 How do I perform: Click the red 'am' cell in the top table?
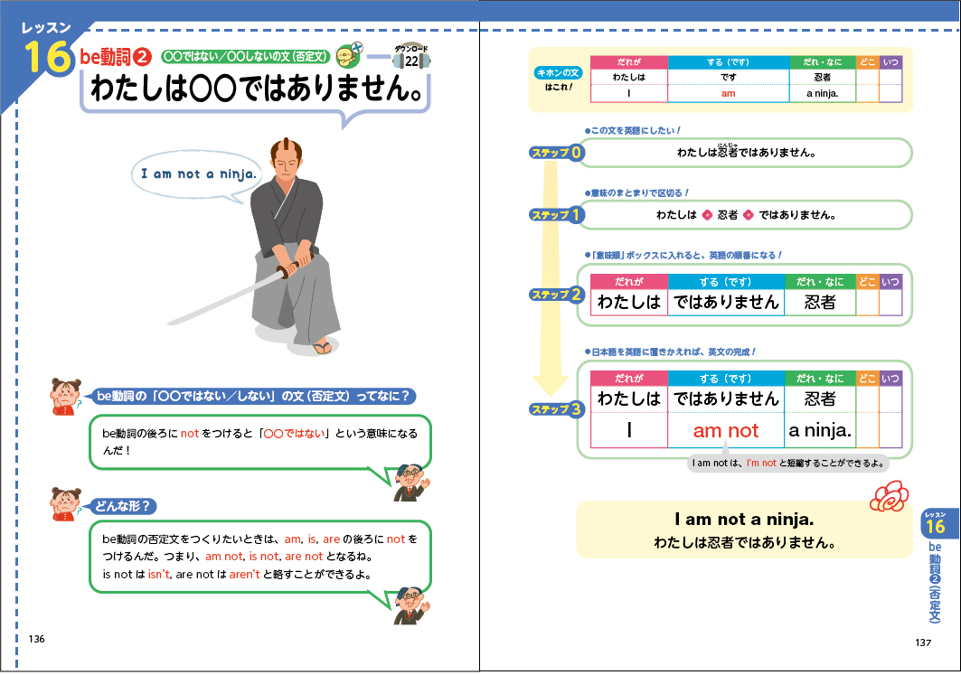(728, 94)
